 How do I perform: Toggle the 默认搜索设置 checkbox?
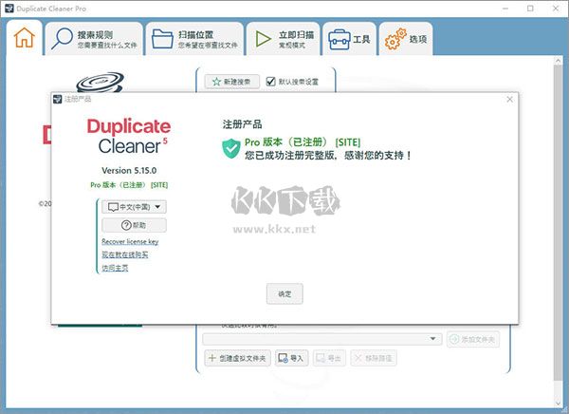(x=271, y=82)
